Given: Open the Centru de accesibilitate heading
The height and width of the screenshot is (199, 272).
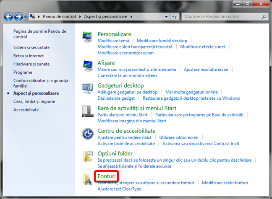Looking at the screenshot, I should (x=126, y=131).
